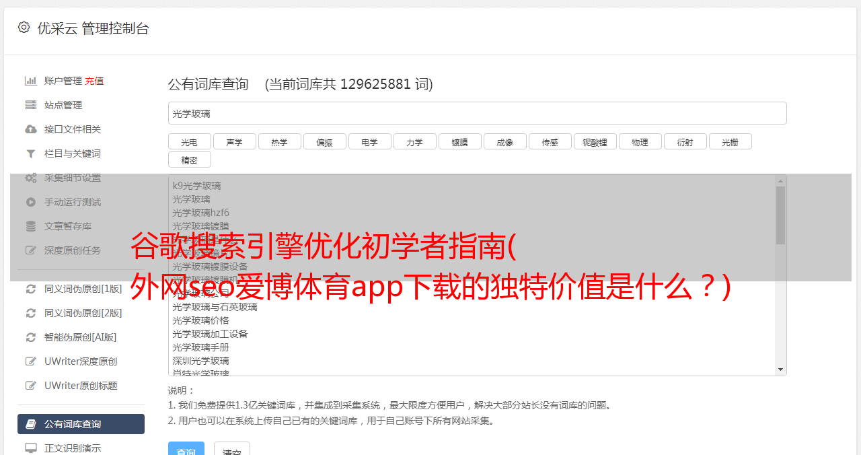Click the gear logo beside 优采云 管理控制台
This screenshot has height=455, width=861.
24,28
